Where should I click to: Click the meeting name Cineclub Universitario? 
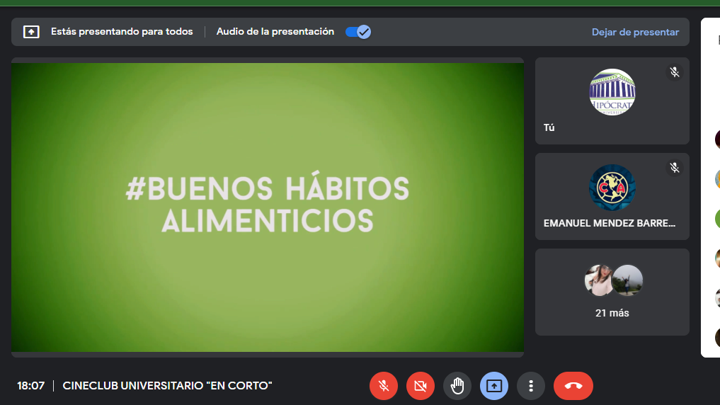tap(167, 386)
